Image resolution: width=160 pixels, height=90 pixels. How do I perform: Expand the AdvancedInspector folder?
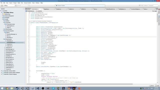click(x=2, y=16)
